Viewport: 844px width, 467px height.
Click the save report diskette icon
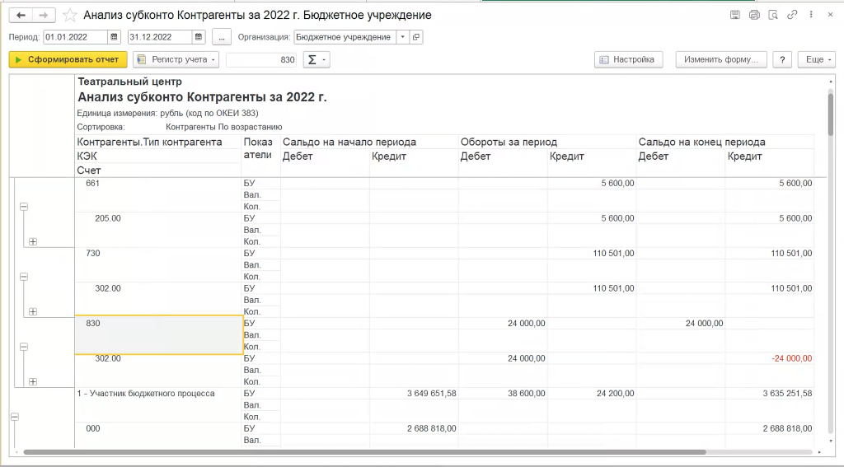click(735, 15)
